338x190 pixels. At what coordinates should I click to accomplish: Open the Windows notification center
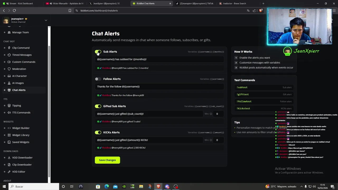coord(332,187)
